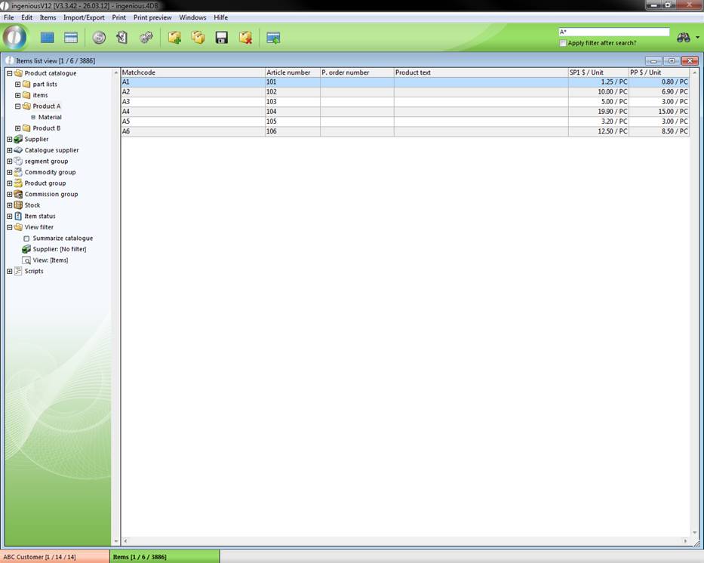Click the folder with red X icon
704x563 pixels.
click(245, 38)
